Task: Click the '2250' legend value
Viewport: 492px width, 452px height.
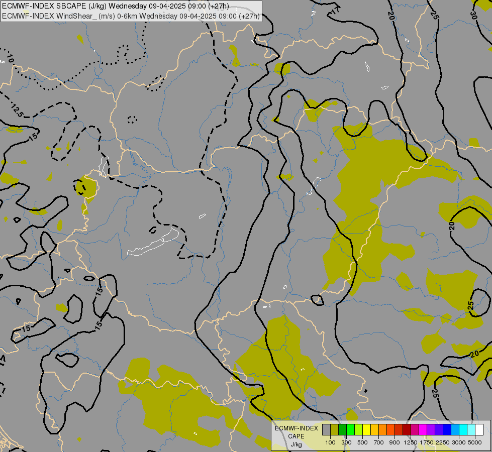Action: (443, 442)
